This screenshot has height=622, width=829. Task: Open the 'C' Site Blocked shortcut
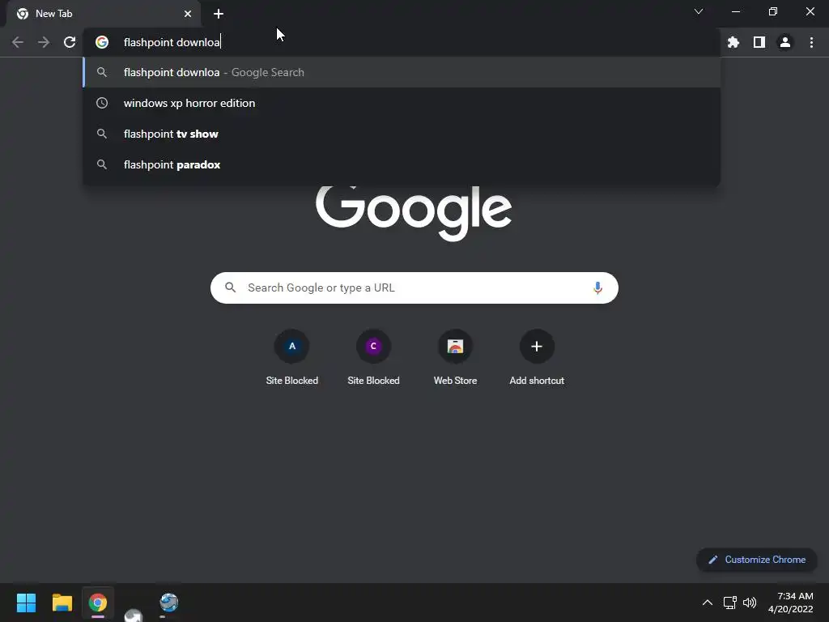[x=373, y=357]
